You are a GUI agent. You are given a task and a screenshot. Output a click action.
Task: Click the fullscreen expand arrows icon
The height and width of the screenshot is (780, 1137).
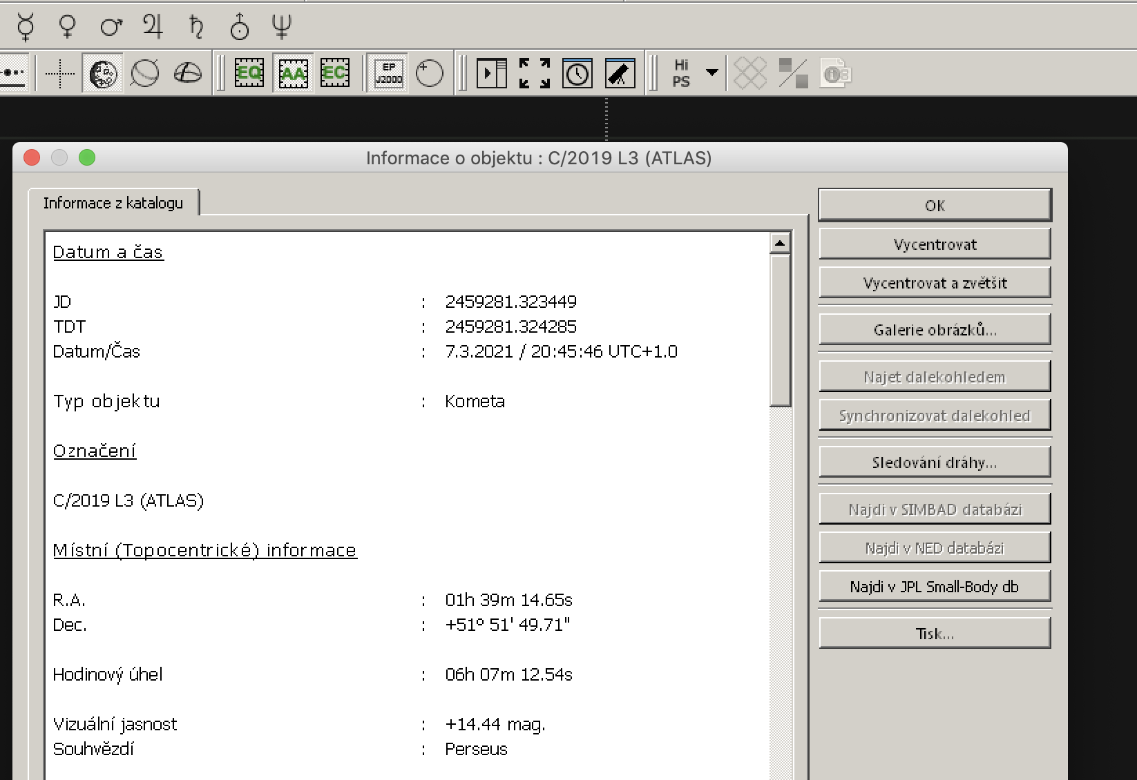535,73
